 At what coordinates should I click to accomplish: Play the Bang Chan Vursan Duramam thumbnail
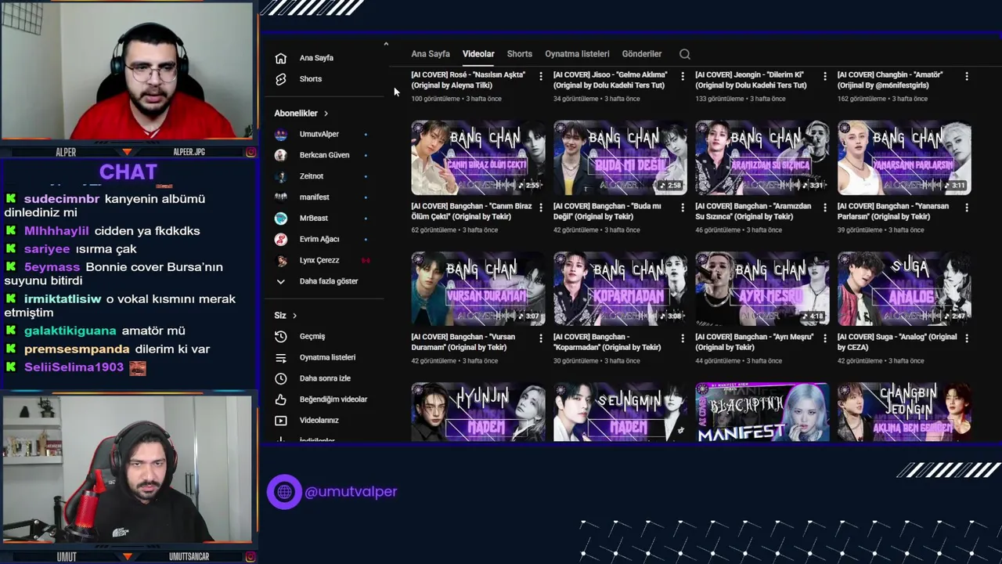click(x=478, y=288)
